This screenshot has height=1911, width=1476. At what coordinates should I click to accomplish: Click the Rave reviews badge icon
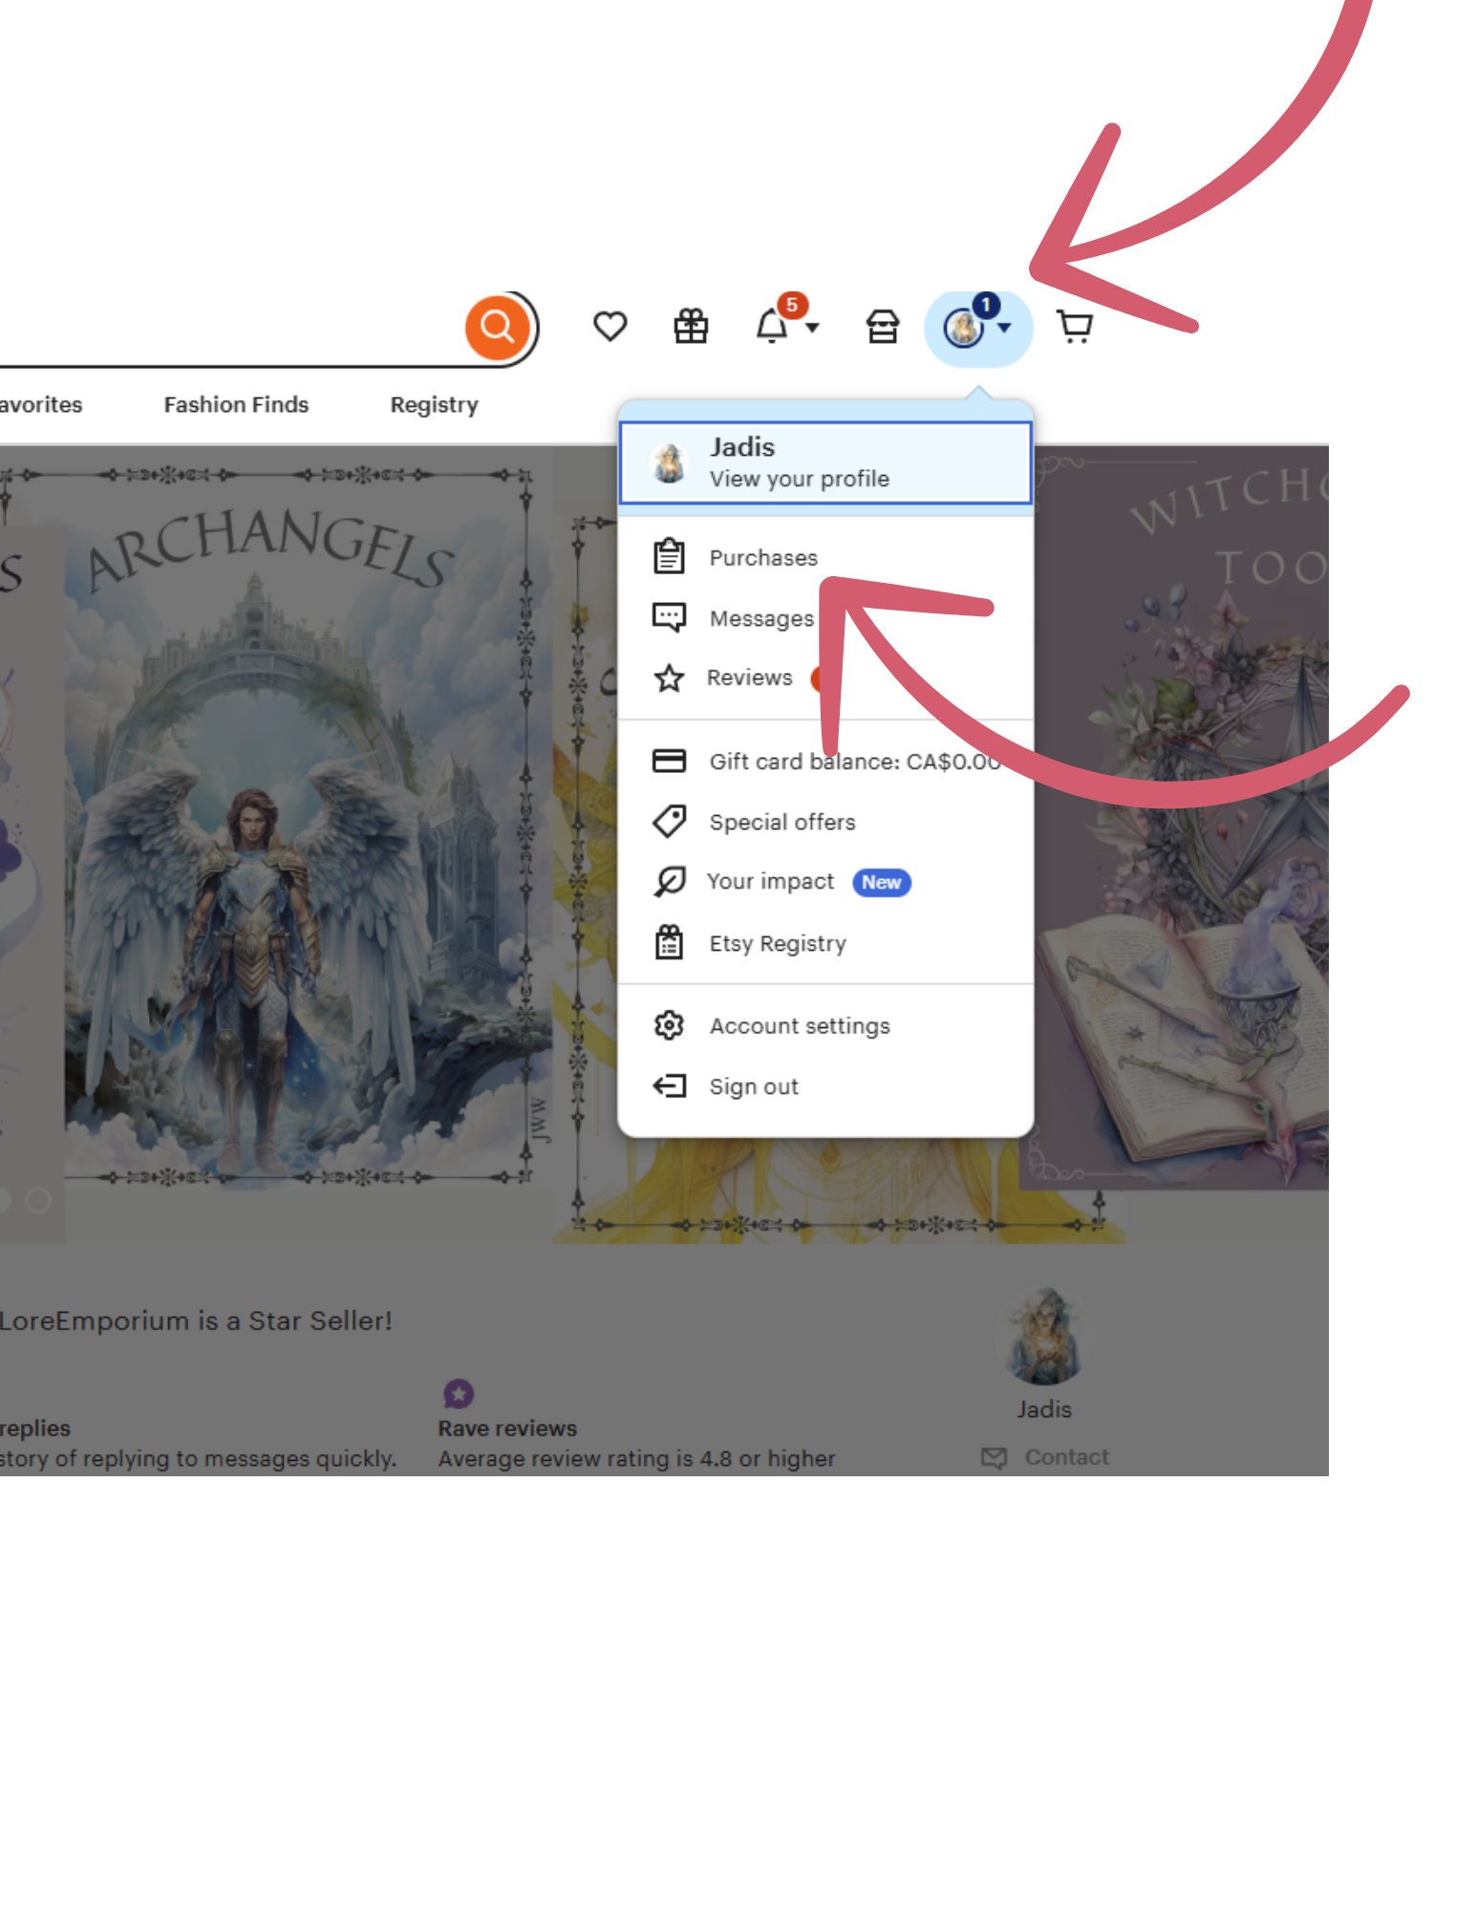pyautogui.click(x=459, y=1394)
